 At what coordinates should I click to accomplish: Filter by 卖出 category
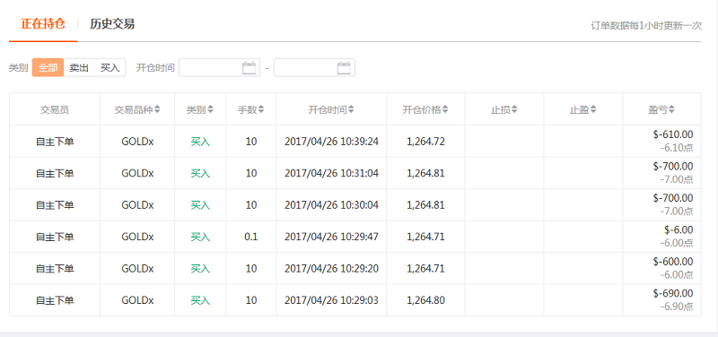79,68
